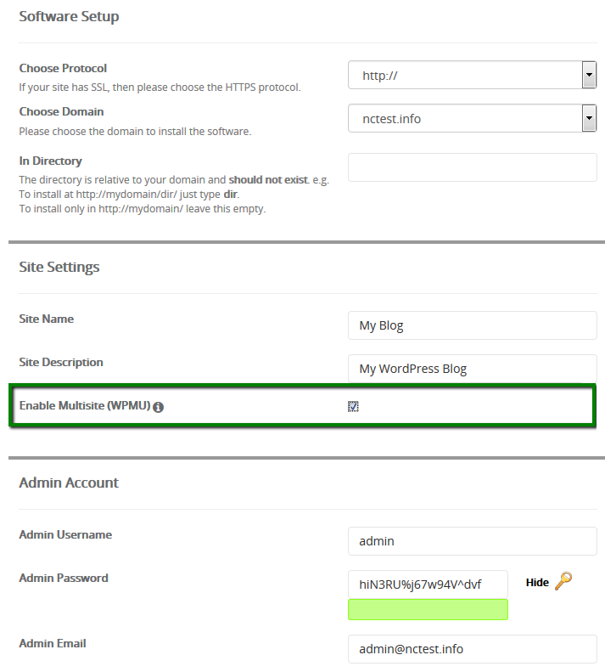Screen dimensions: 605x672
Task: Click the golden key password generator icon
Action: (x=563, y=582)
